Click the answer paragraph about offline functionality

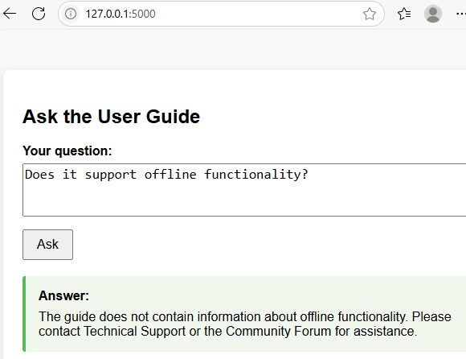(245, 324)
